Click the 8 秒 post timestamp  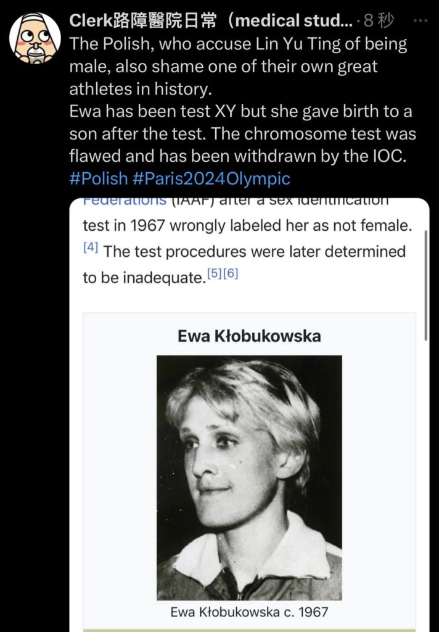point(378,22)
